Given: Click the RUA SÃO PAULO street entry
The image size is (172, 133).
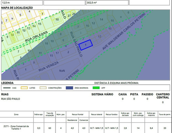Looking at the screenshot, I should [x=11, y=99].
